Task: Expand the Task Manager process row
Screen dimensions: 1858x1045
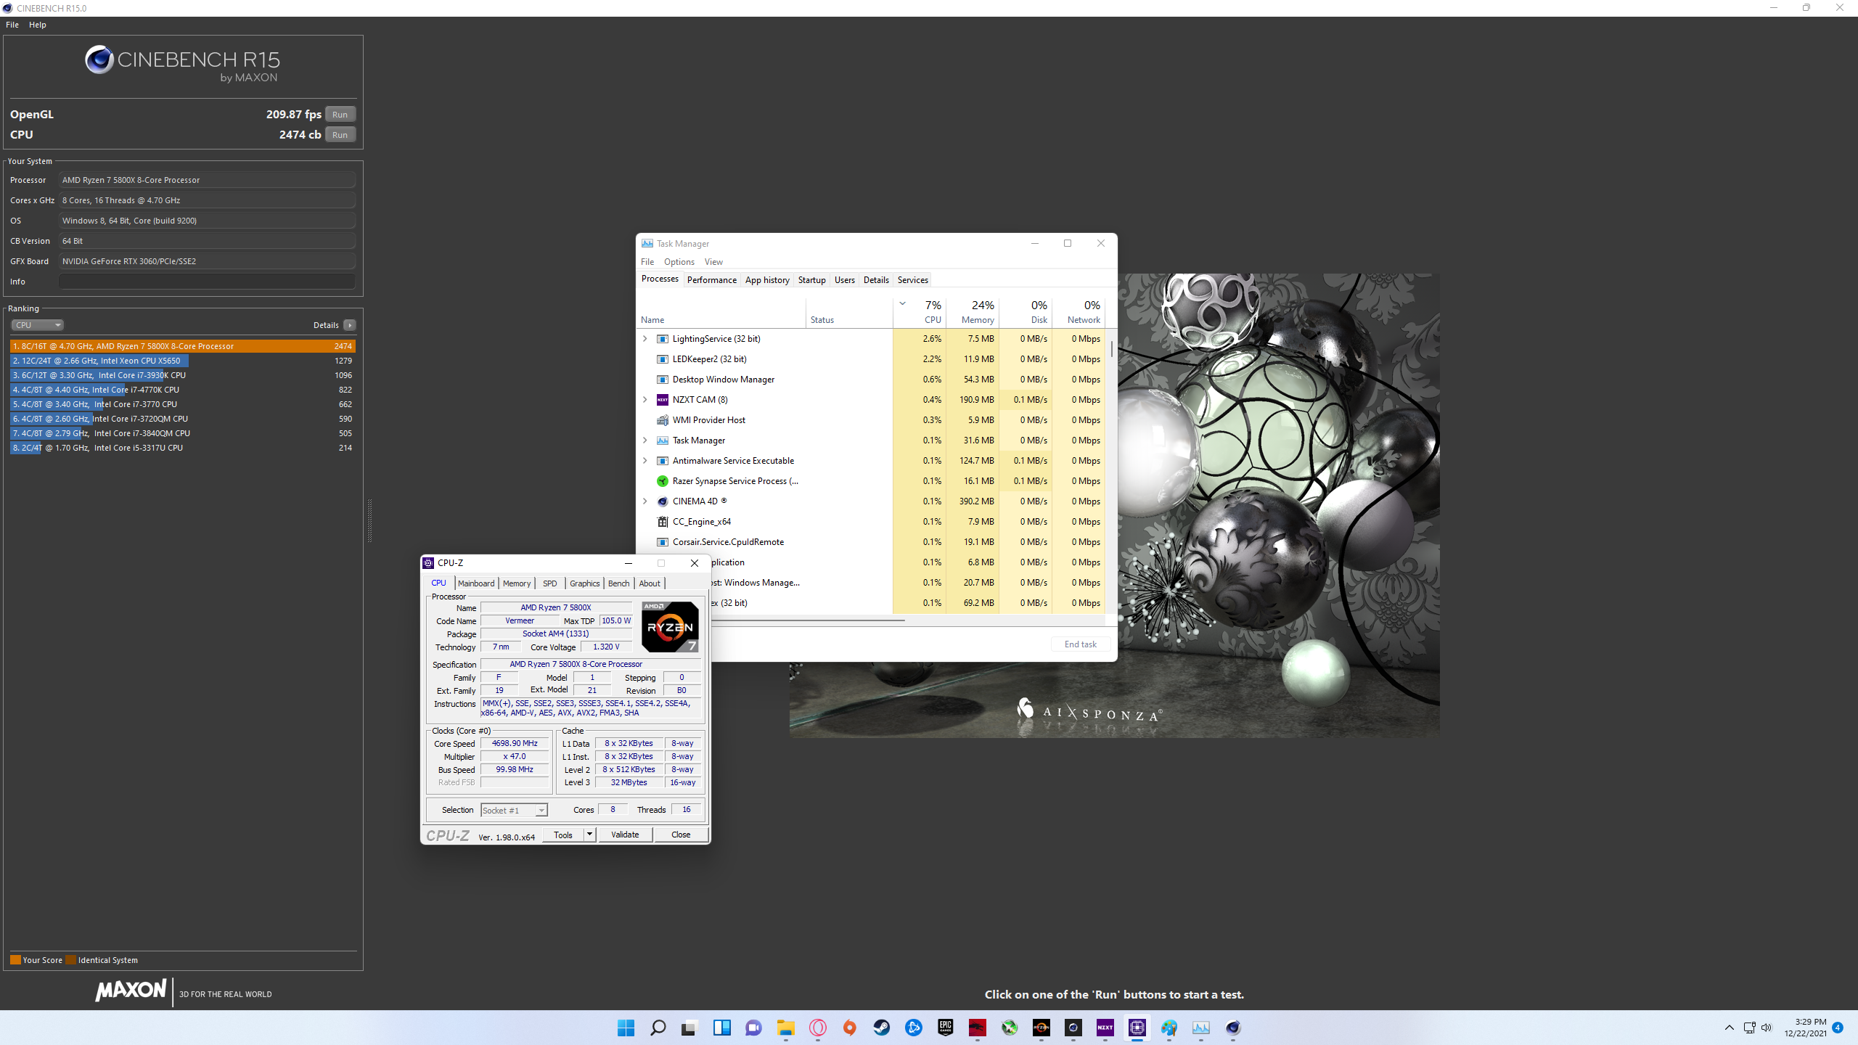Action: (644, 440)
